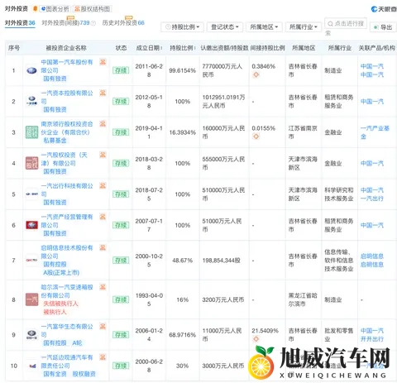Open equity structure icon for 一汽出行科技有限公司
397x383 pixels.
[103, 185]
